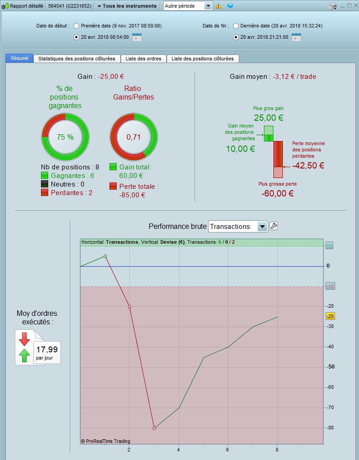Image resolution: width=359 pixels, height=460 pixels.
Task: Click the -80 low point on chart
Action: point(155,428)
